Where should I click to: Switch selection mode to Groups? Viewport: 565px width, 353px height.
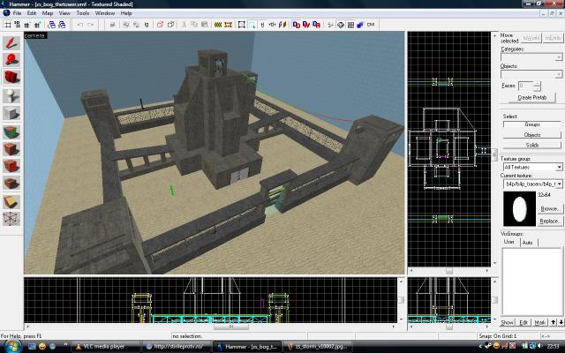coord(531,124)
